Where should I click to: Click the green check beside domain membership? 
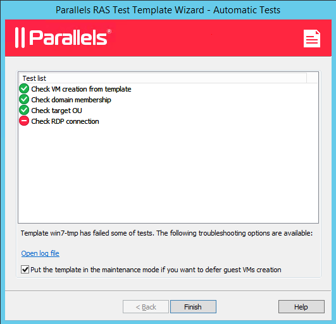pos(24,99)
